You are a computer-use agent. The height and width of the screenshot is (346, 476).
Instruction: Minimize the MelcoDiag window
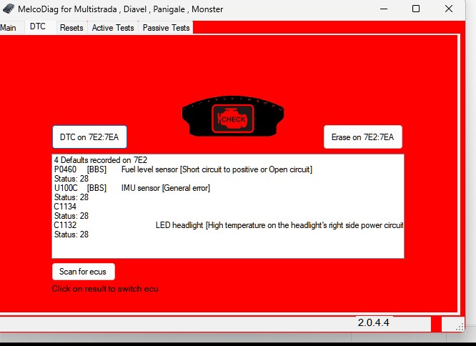(x=384, y=9)
